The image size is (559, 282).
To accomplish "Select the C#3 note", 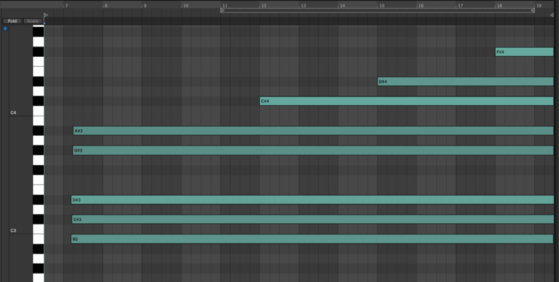I will (313, 219).
